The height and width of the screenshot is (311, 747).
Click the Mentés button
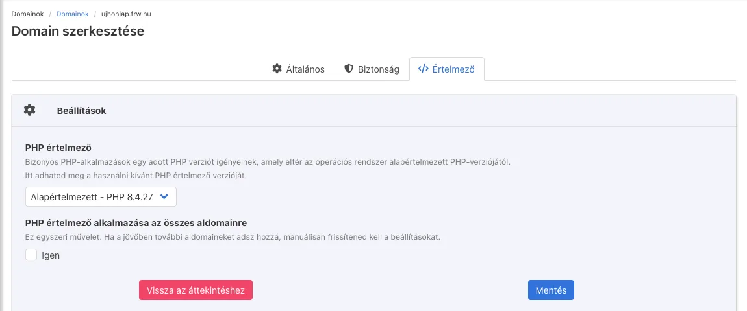pos(551,290)
